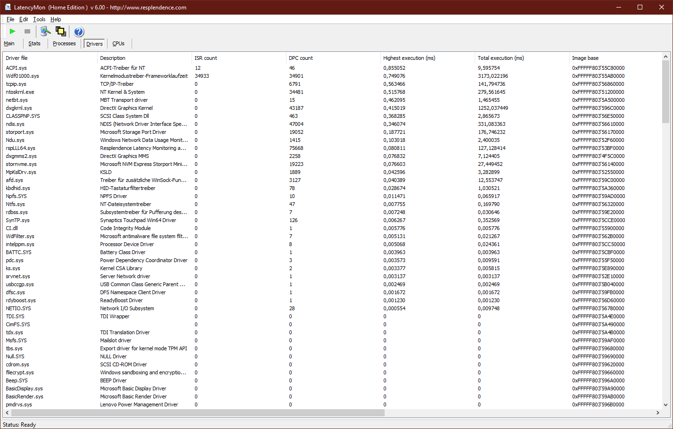Sort by the Driver file column header

pos(50,58)
